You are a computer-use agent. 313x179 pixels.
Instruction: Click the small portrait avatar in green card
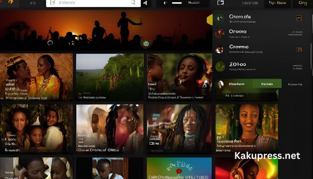pyautogui.click(x=221, y=84)
